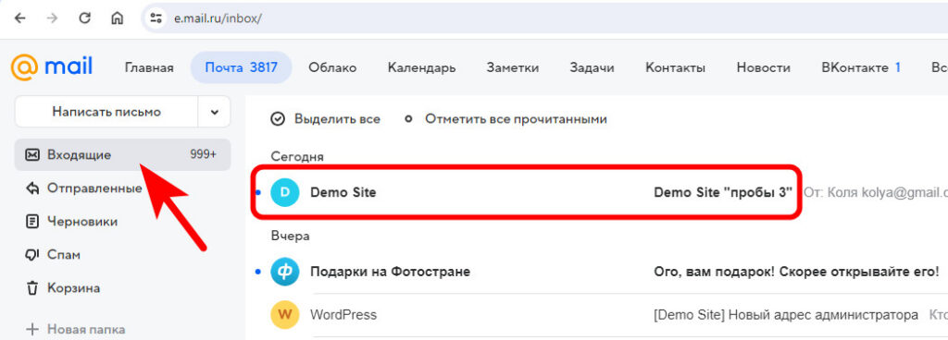Image resolution: width=948 pixels, height=340 pixels.
Task: Open the Новости tab
Action: pos(763,67)
